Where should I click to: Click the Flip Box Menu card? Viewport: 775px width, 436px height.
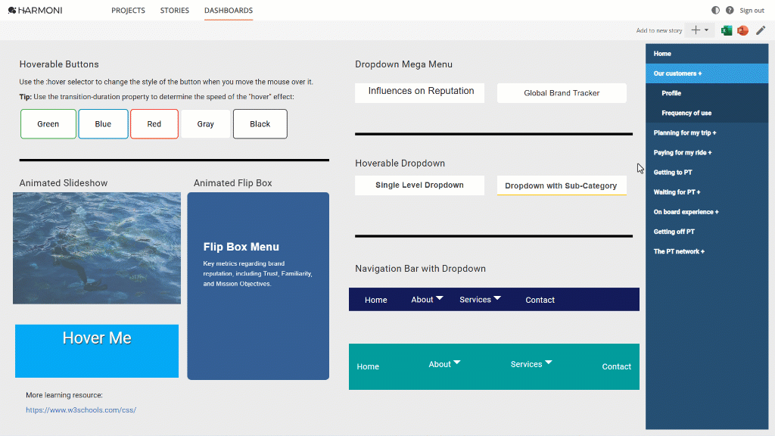(x=258, y=286)
